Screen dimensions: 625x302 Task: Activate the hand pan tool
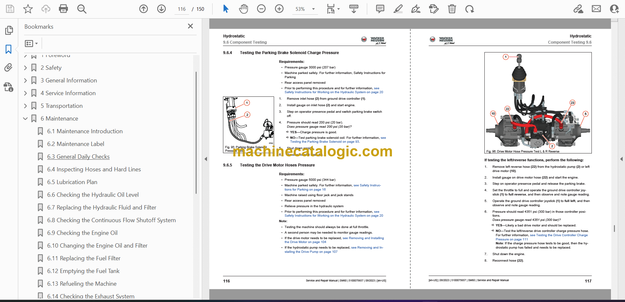coord(243,9)
